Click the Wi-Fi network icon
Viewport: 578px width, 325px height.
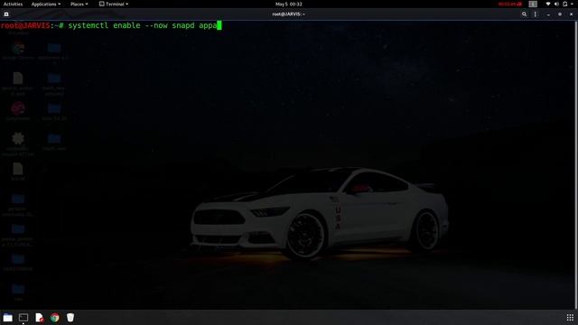(548, 4)
